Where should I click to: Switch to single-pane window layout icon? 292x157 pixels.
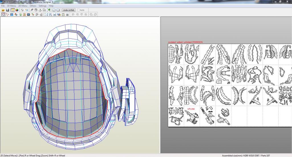coord(58,10)
